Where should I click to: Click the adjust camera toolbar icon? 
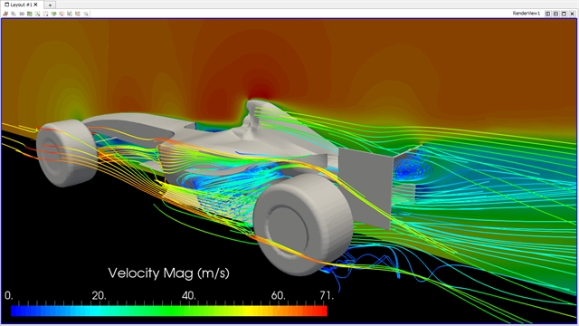(30, 14)
